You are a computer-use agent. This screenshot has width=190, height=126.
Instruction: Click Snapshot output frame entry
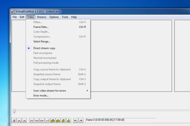(x=59, y=84)
